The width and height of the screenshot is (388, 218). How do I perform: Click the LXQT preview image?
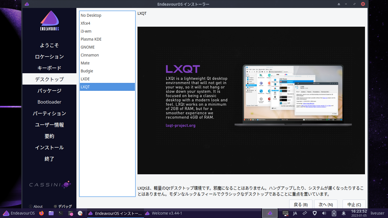(x=251, y=100)
